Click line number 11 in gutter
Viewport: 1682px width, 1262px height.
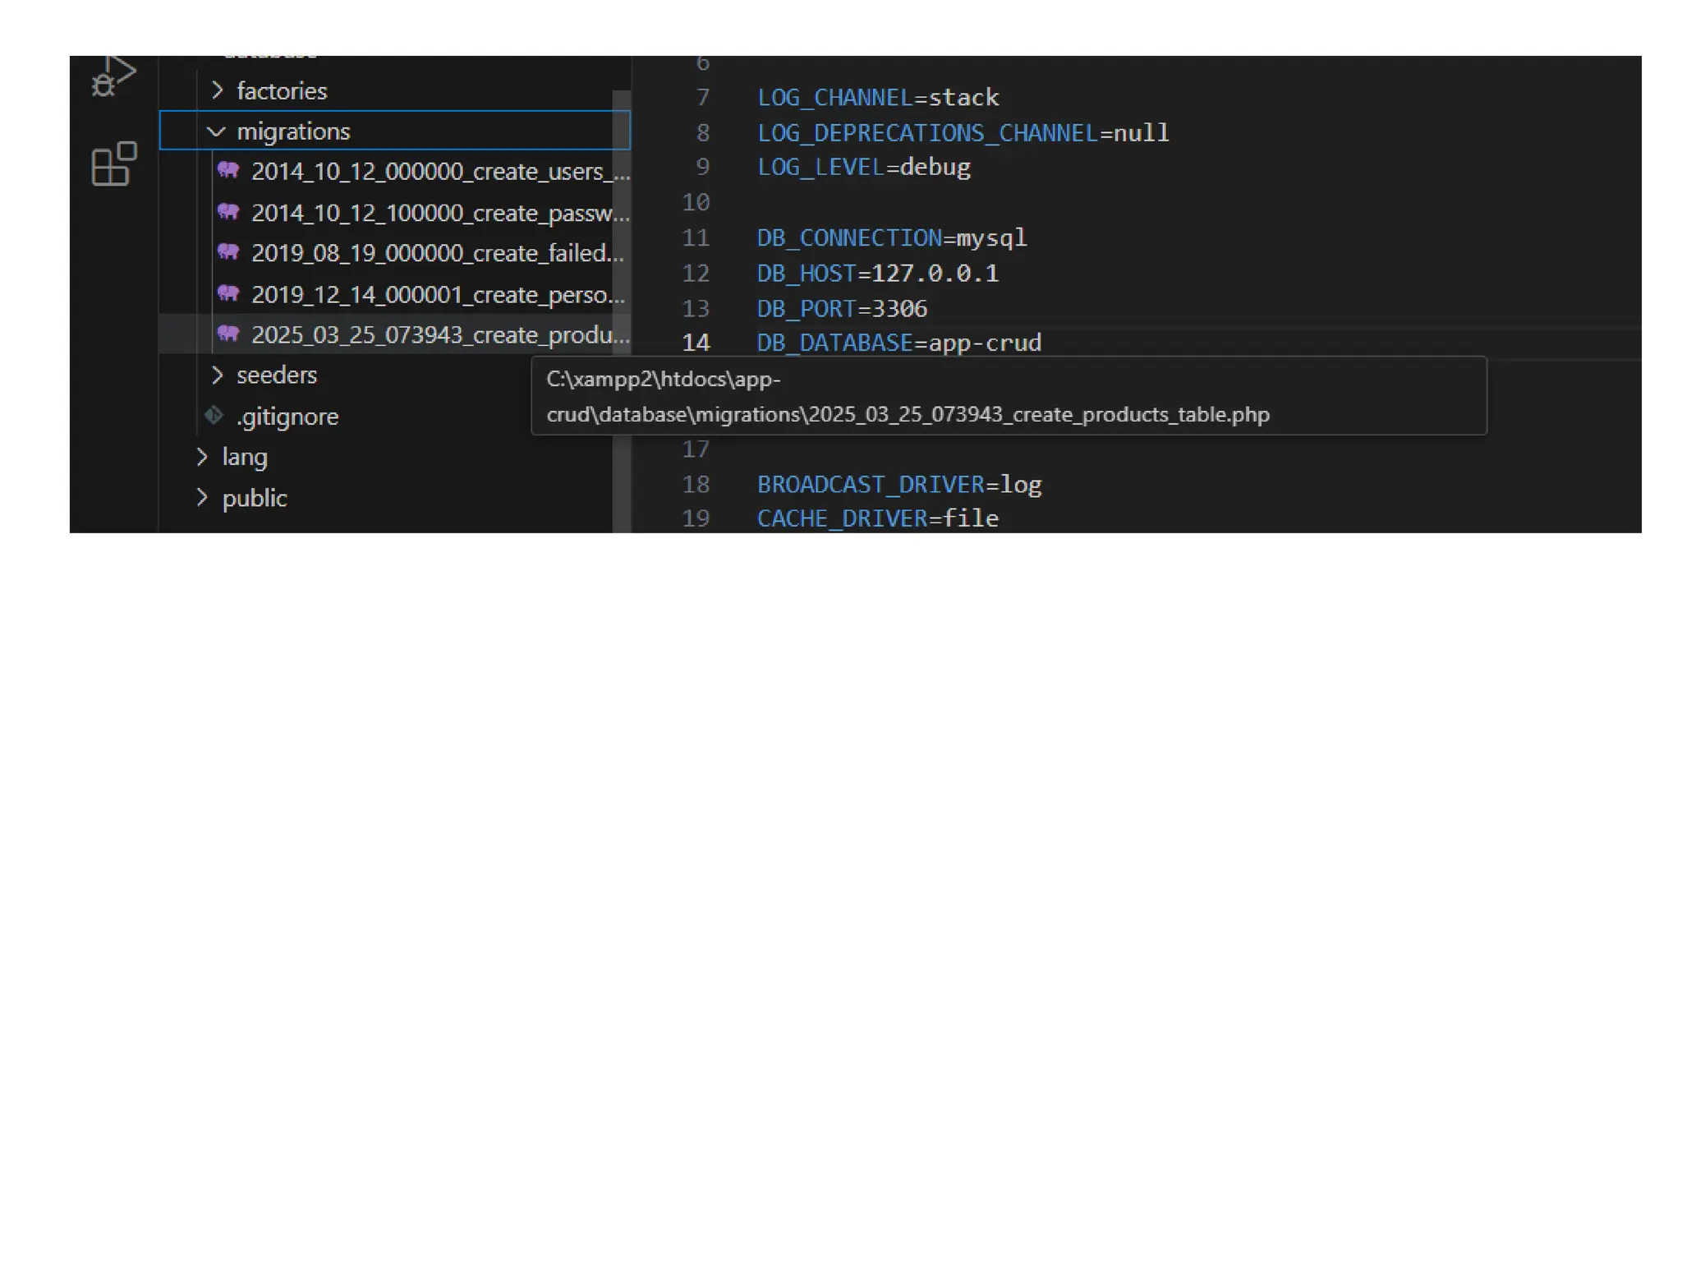click(696, 238)
